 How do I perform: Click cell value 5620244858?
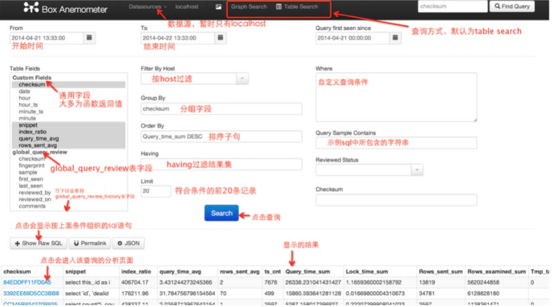click(484, 282)
